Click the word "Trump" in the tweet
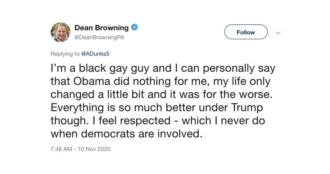Screen dimensions: 330x174 [247, 108]
